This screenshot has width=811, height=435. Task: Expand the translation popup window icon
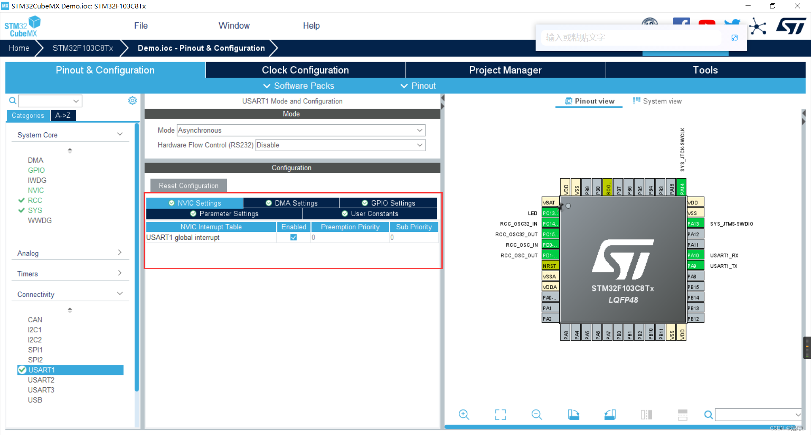(735, 38)
